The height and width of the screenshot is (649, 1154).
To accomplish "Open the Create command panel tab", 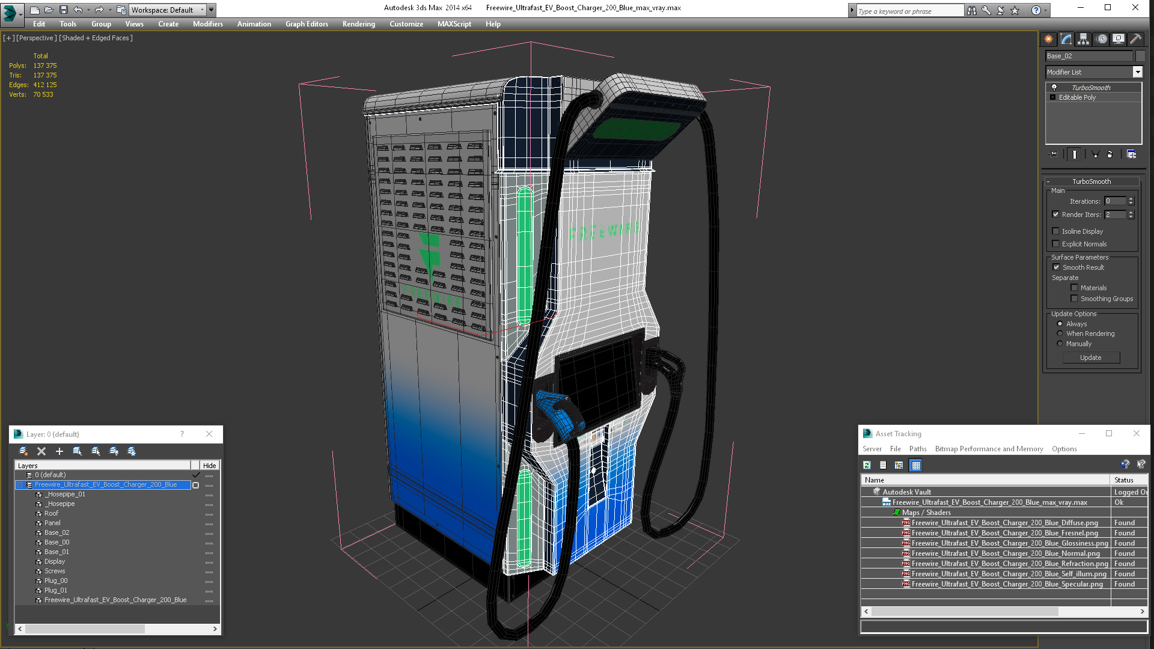I will point(1048,39).
